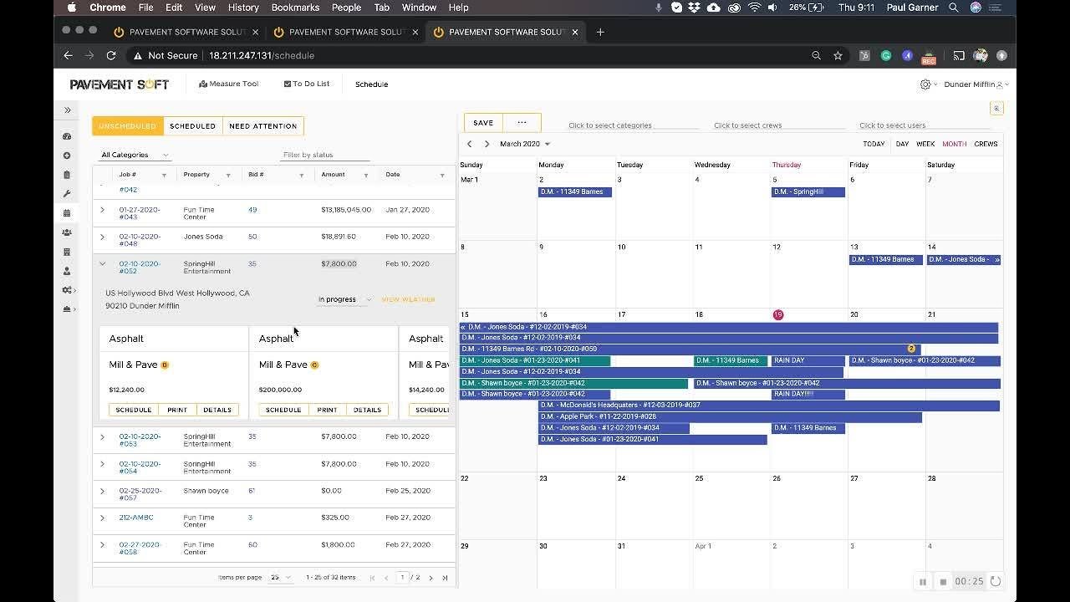The height and width of the screenshot is (602, 1070).
Task: Click the plus circle icon in sidebar
Action: [x=67, y=156]
